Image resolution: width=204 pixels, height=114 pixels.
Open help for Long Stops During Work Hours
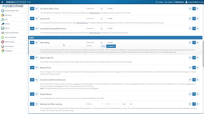pyautogui.click(x=194, y=28)
